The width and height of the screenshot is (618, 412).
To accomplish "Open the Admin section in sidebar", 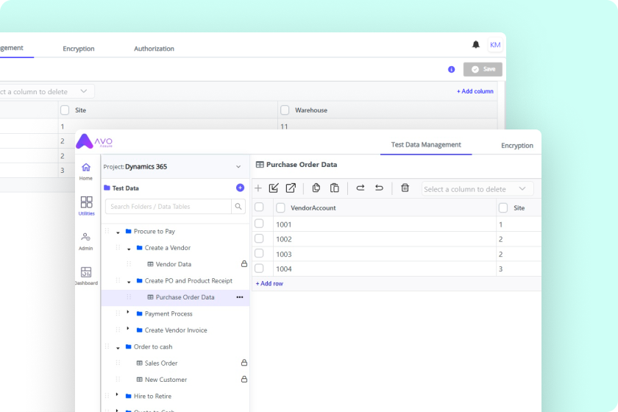I will 86,241.
